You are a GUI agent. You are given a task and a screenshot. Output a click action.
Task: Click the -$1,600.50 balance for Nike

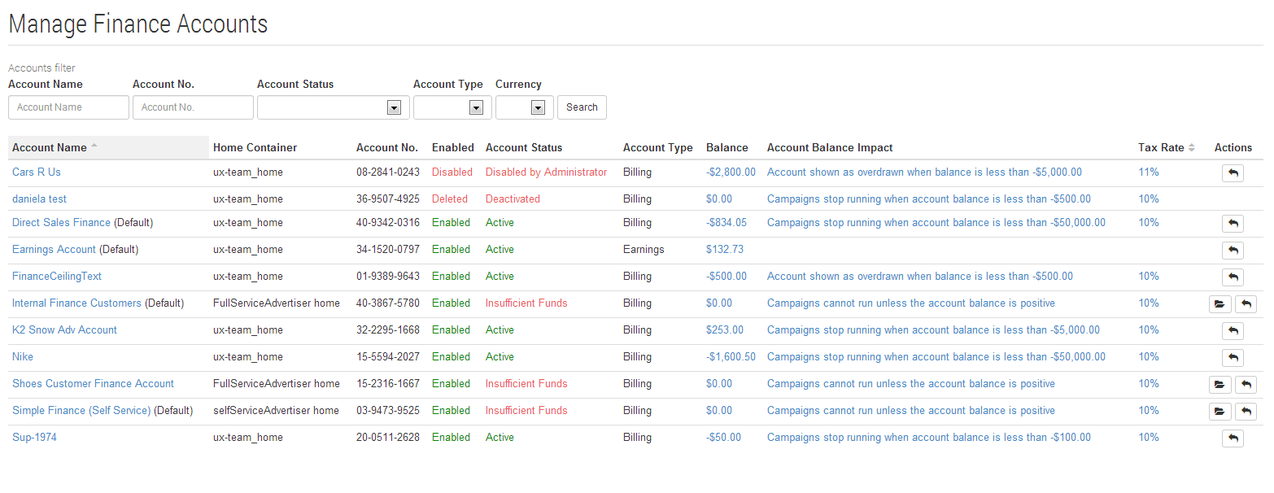click(731, 357)
